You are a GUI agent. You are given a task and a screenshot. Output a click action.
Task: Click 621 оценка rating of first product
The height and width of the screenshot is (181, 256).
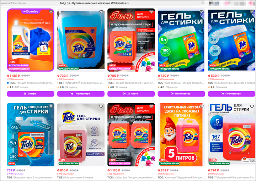click(21, 87)
